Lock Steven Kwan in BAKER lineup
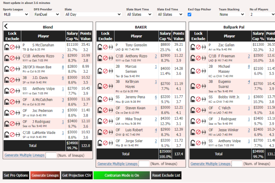Viewport: 275px width, 183px height. click(x=100, y=110)
